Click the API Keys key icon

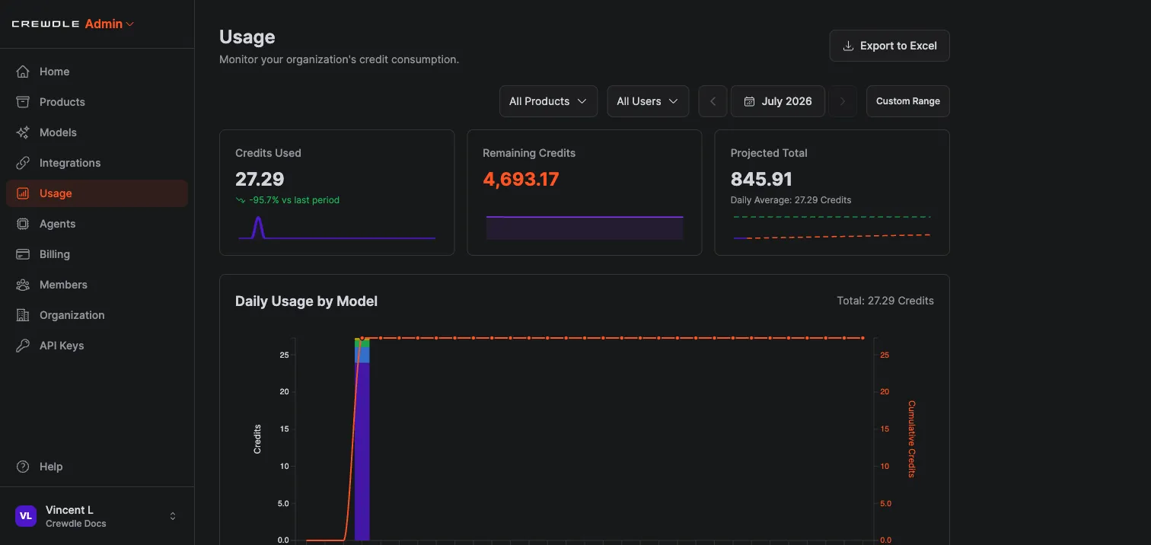coord(23,346)
